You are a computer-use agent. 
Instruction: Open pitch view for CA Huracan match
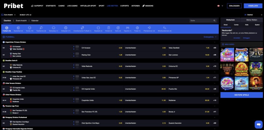pos(77,47)
